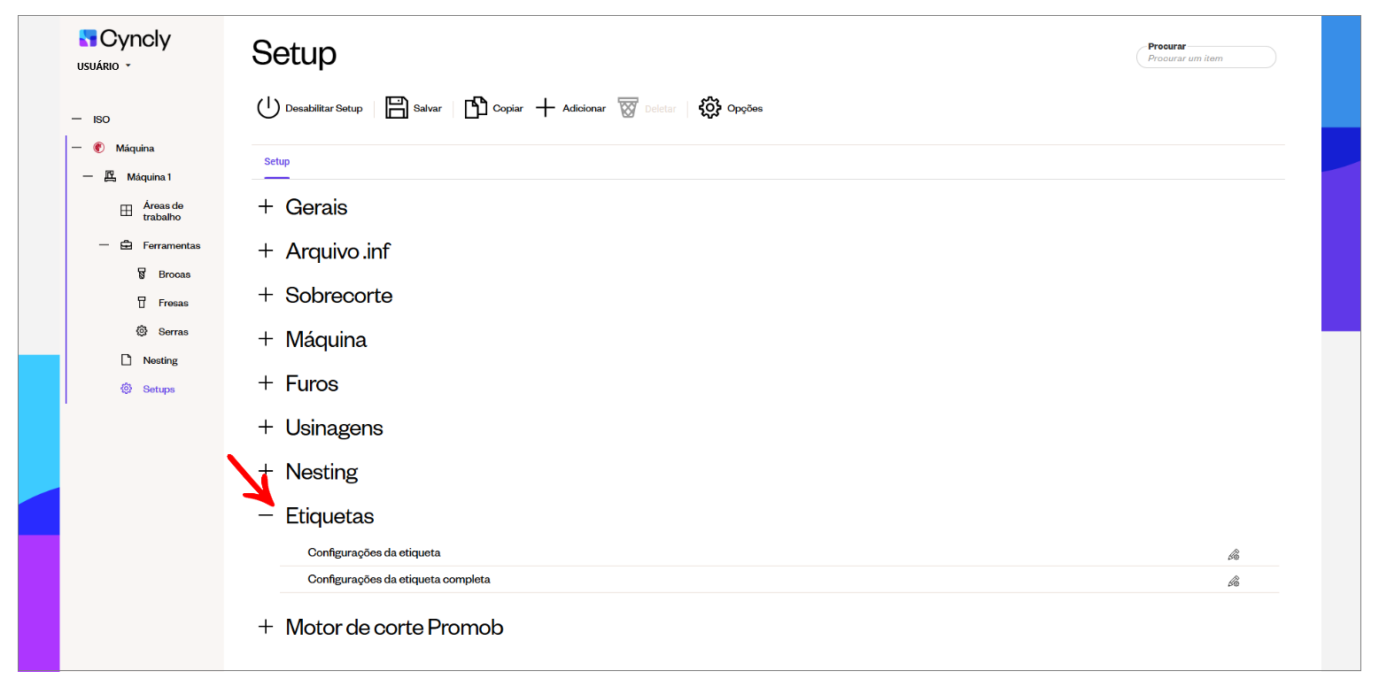This screenshot has height=679, width=1379.
Task: Edit Configurações da etiqueta with pencil icon
Action: [x=1233, y=554]
